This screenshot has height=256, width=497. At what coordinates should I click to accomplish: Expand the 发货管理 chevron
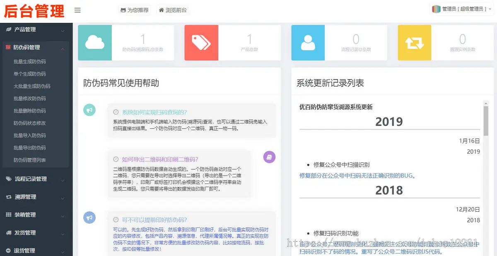[63, 234]
